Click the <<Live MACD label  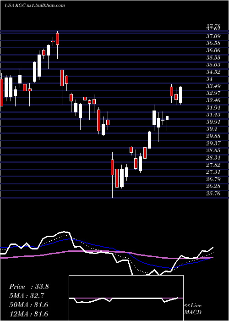pos(193,309)
